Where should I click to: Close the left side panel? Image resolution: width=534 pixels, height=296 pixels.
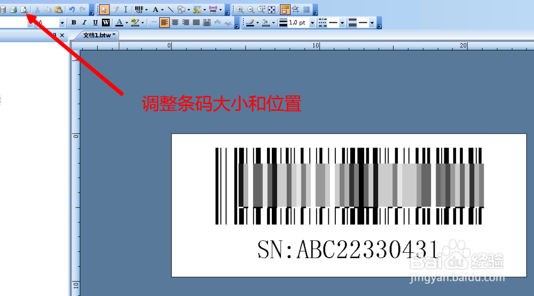coord(62,35)
